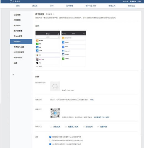Switch to the 应用管理 tab

pos(70,6)
